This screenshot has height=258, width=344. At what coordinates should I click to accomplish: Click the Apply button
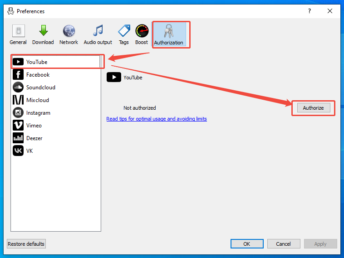click(x=320, y=244)
